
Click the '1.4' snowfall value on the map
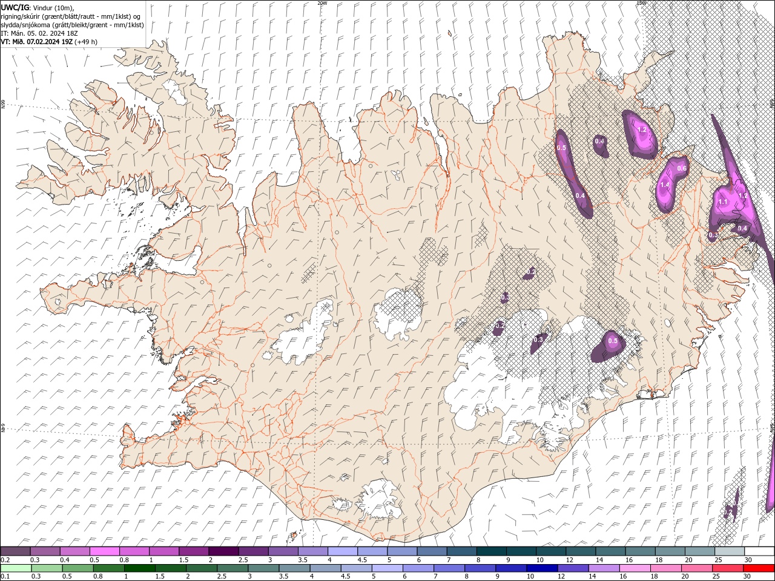click(664, 185)
